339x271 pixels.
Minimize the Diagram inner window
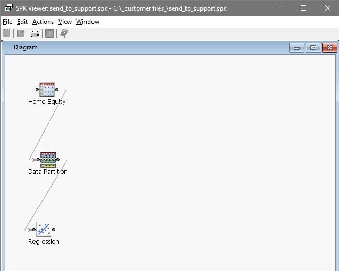pyautogui.click(x=296, y=48)
